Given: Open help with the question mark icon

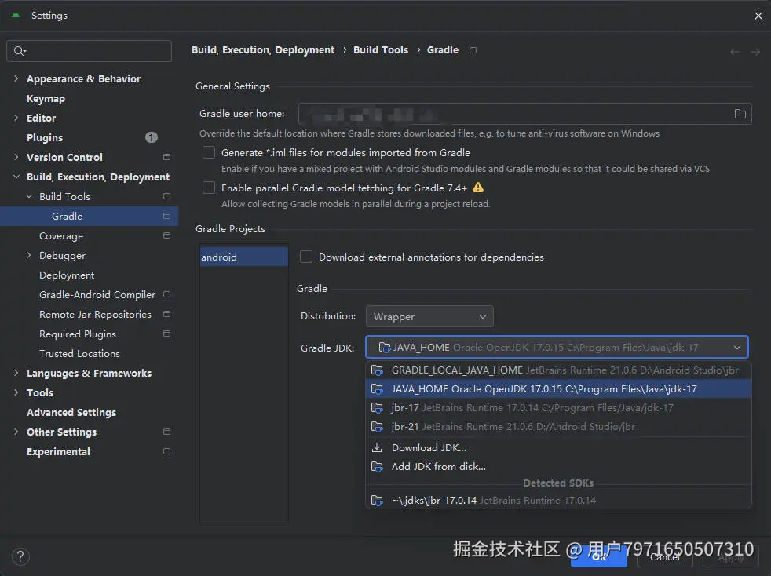Looking at the screenshot, I should [20, 556].
